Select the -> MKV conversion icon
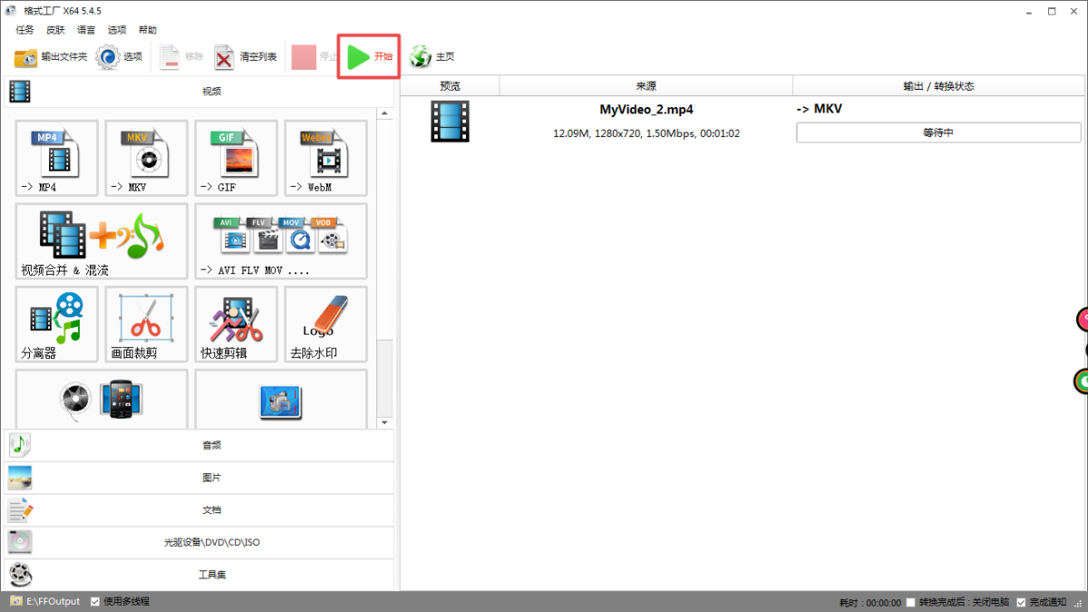The height and width of the screenshot is (612, 1088). tap(147, 158)
